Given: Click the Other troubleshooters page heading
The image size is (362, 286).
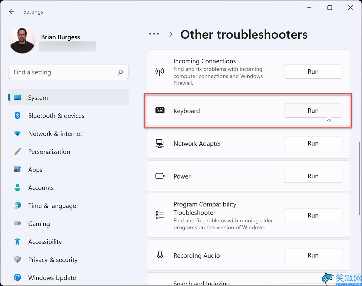Looking at the screenshot, I should coord(244,35).
